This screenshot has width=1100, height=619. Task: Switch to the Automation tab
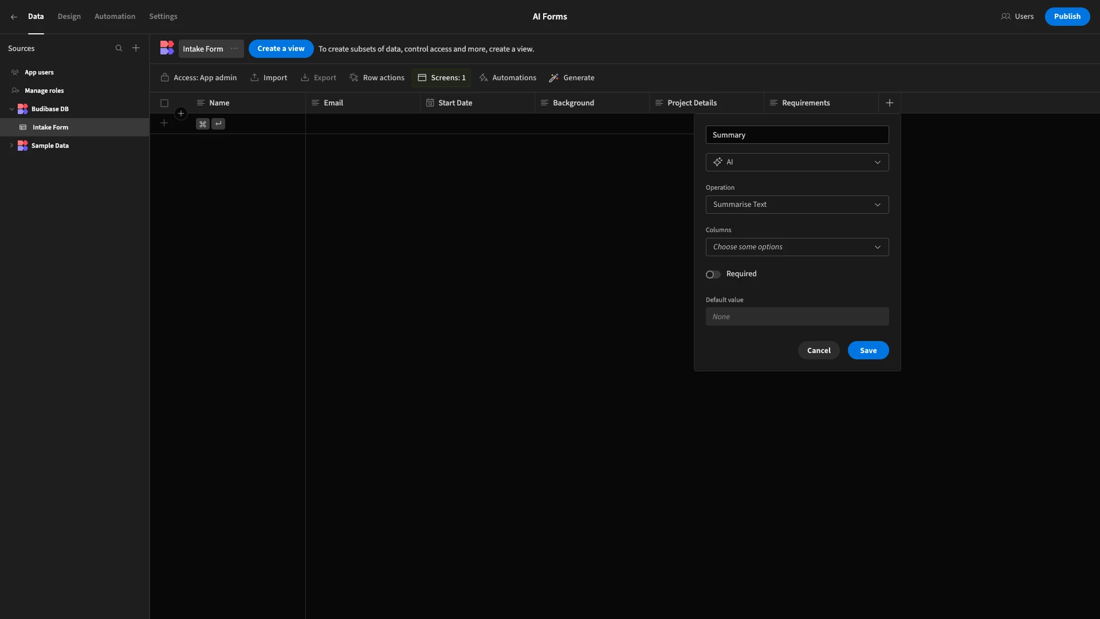click(x=115, y=17)
